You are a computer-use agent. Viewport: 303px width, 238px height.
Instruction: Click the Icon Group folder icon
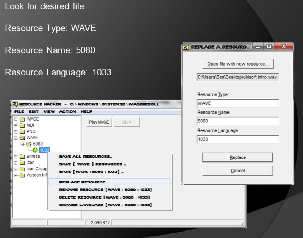pos(23,168)
